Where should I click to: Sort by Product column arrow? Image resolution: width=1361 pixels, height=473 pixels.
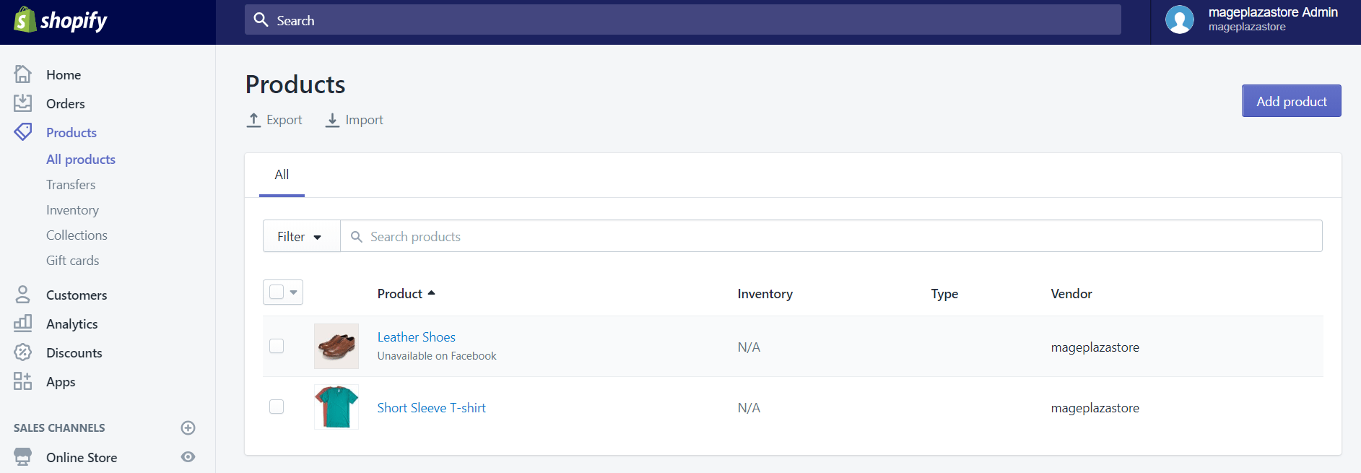[431, 293]
